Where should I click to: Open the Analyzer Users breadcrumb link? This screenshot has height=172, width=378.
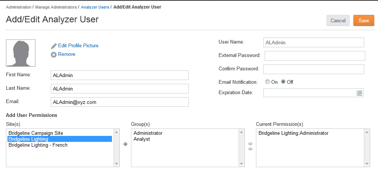pyautogui.click(x=95, y=7)
